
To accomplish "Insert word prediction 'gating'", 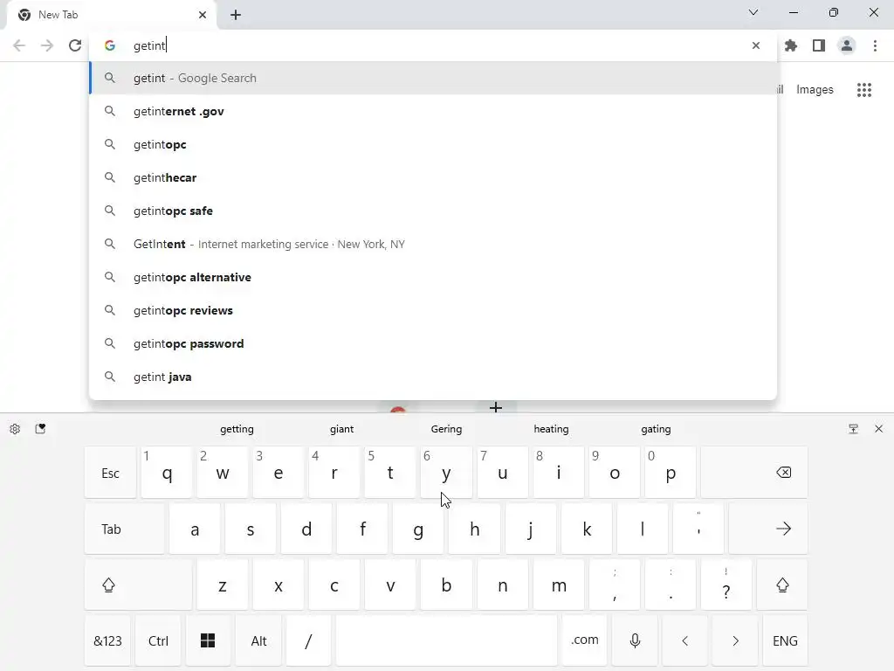I will click(656, 429).
